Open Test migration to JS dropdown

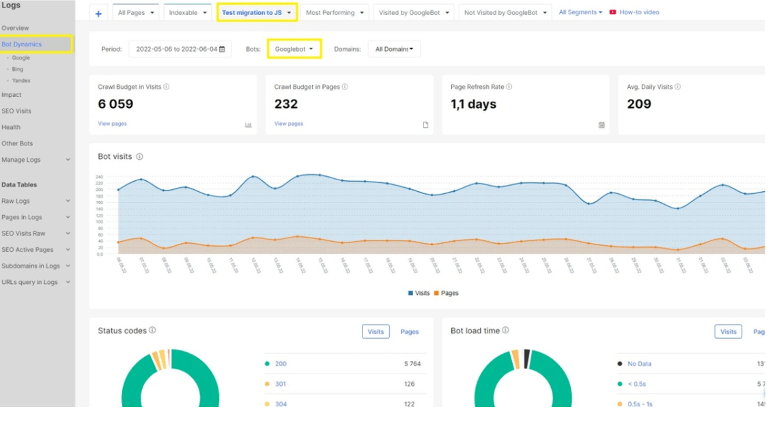coord(257,13)
